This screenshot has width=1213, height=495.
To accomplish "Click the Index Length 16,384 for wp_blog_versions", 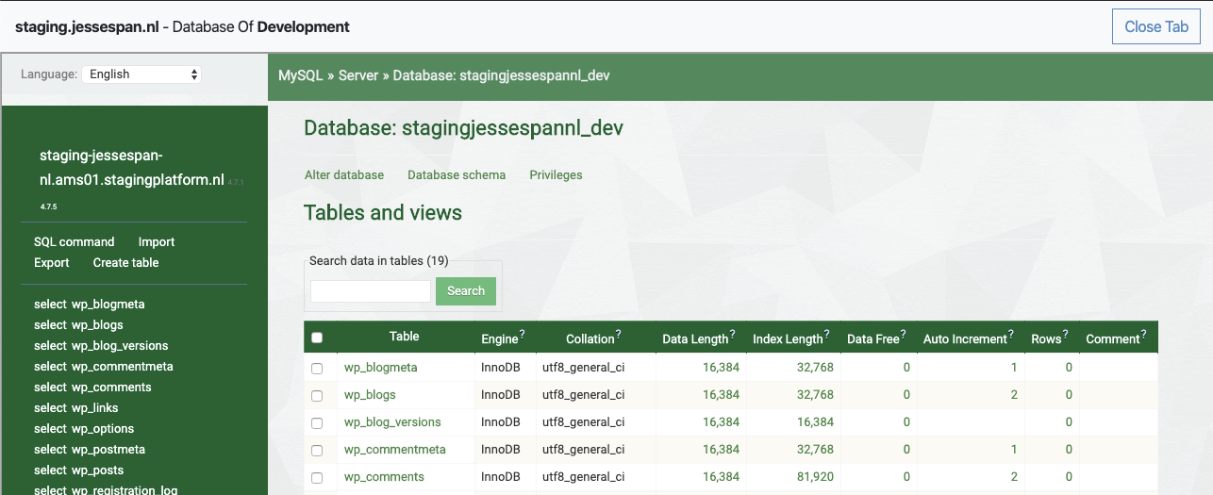I will pos(815,422).
